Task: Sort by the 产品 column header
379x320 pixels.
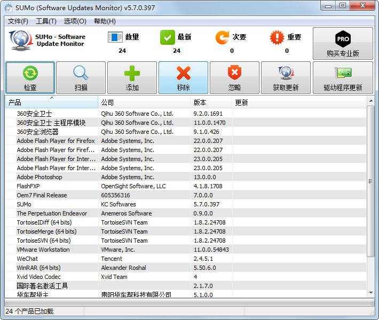Action: coord(51,102)
